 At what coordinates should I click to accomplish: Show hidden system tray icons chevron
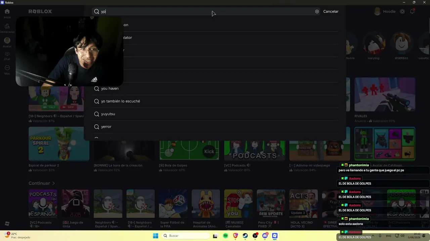(373, 236)
